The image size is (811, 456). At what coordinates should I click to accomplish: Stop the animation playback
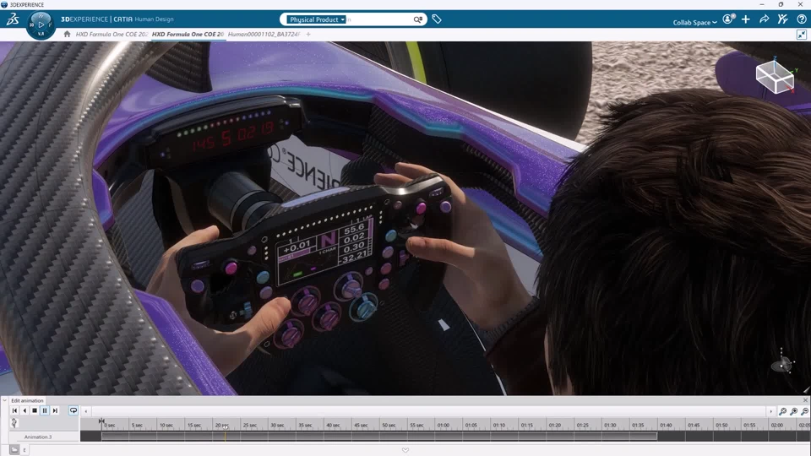[34, 410]
